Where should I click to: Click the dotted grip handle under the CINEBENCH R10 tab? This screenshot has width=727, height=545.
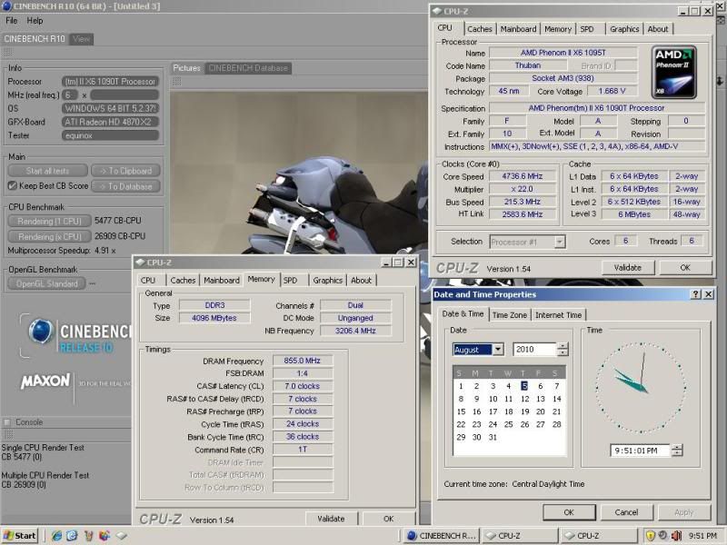(7, 53)
